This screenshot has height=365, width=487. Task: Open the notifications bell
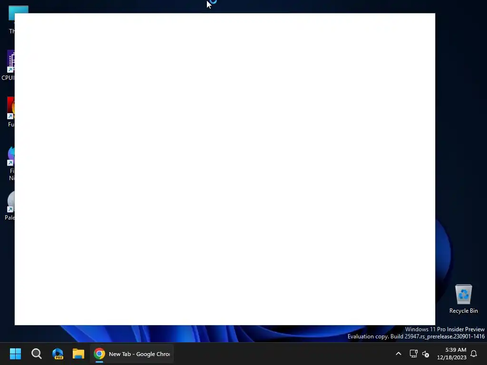pos(474,354)
